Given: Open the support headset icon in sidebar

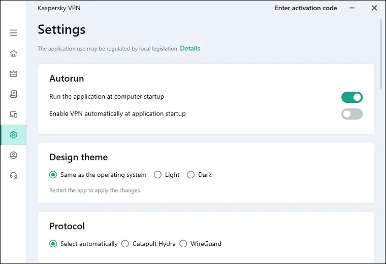Looking at the screenshot, I should [x=14, y=175].
